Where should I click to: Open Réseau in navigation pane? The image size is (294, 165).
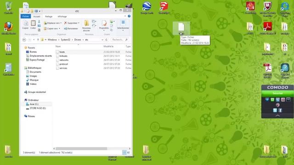click(x=29, y=116)
